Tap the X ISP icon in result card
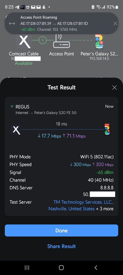123x275 pixels. (x=16, y=130)
